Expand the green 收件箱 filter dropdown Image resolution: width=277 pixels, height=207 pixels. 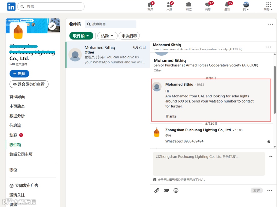[x=81, y=36]
